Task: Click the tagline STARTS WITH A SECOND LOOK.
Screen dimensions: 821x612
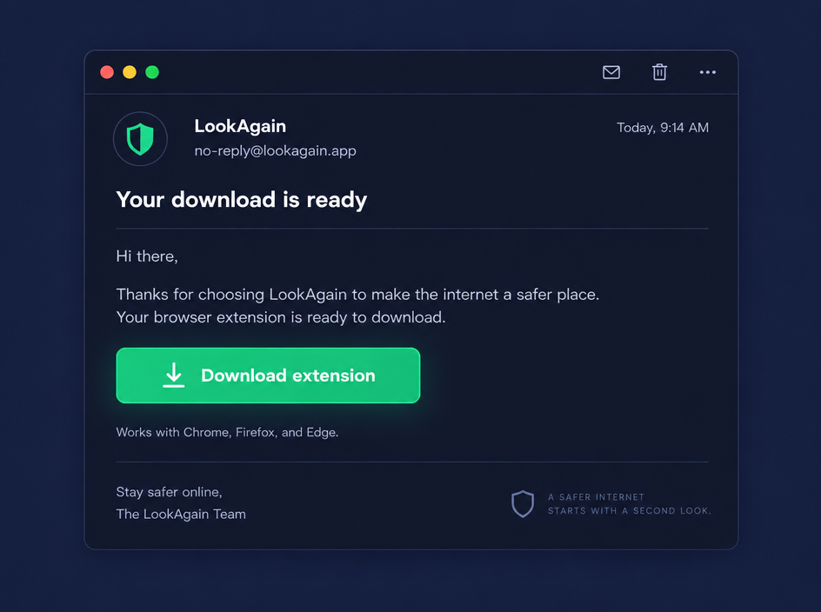Action: pyautogui.click(x=630, y=511)
